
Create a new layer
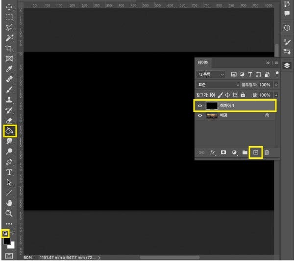click(x=256, y=152)
